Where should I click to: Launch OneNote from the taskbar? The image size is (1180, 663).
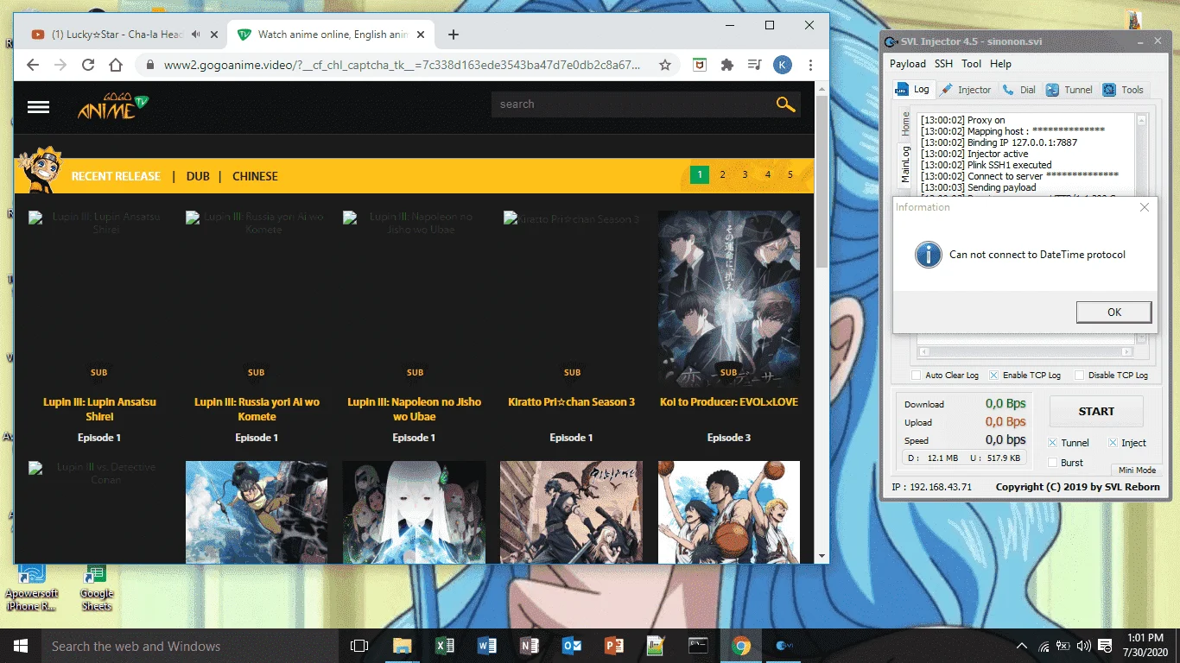click(x=530, y=646)
